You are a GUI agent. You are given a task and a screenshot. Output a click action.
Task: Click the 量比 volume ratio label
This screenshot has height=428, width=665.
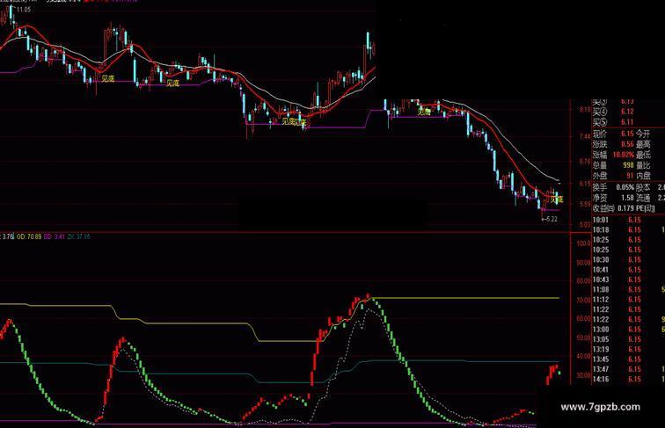click(x=643, y=166)
